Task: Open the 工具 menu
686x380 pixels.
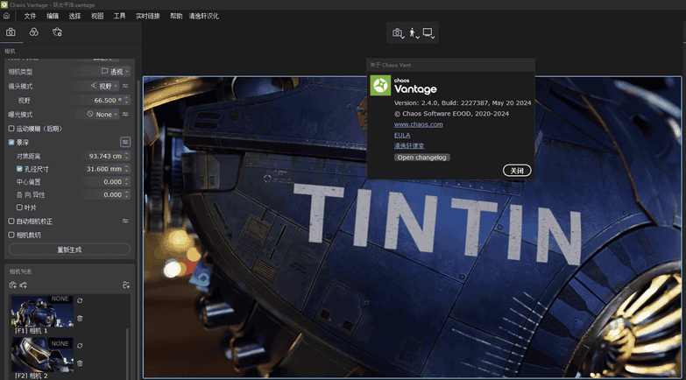Action: (x=119, y=16)
